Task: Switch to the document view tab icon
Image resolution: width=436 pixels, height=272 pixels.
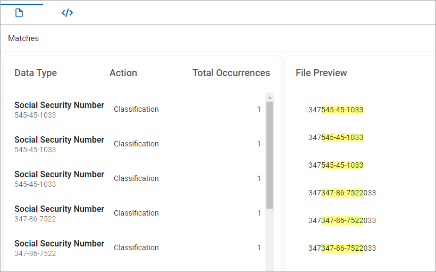Action: click(19, 13)
